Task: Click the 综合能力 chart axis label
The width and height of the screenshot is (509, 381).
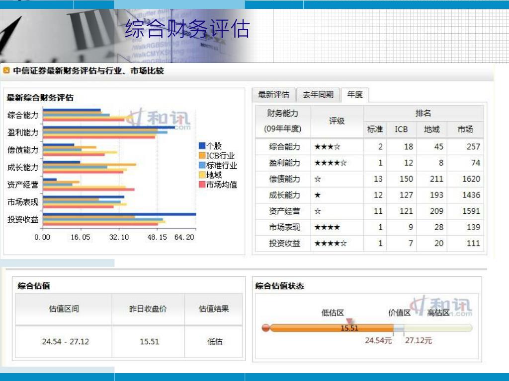Action: coord(23,115)
